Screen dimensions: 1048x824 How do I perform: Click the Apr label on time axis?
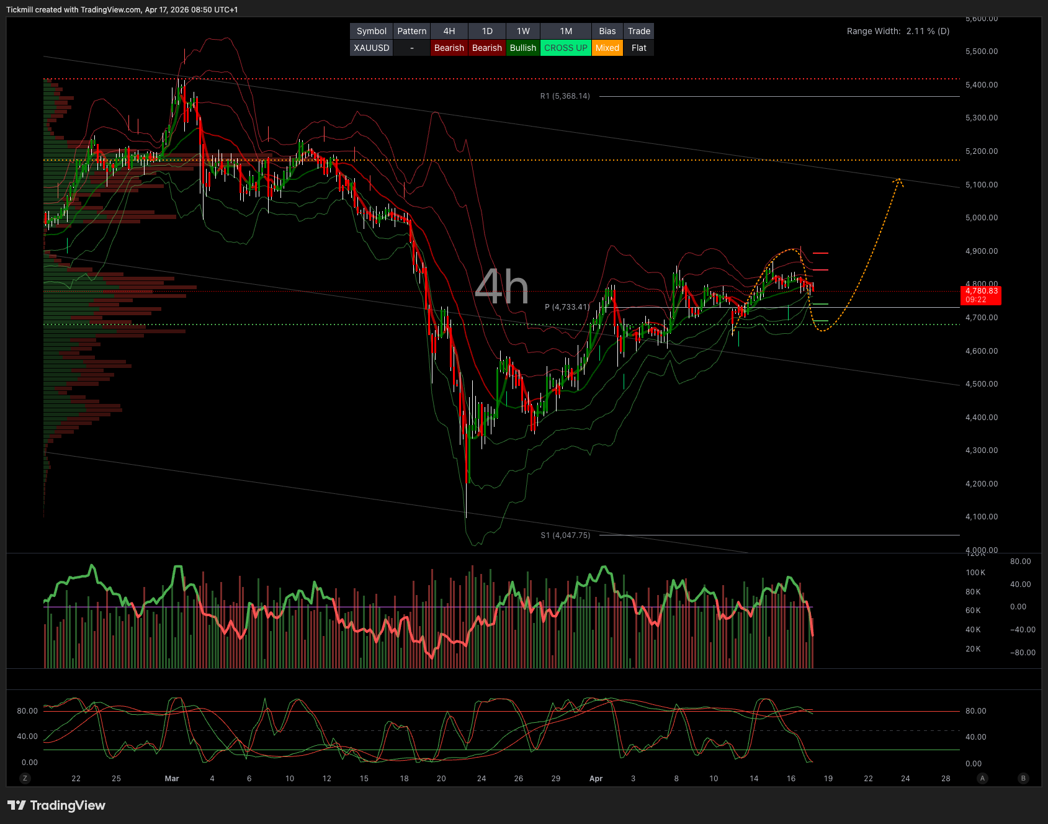tap(596, 778)
